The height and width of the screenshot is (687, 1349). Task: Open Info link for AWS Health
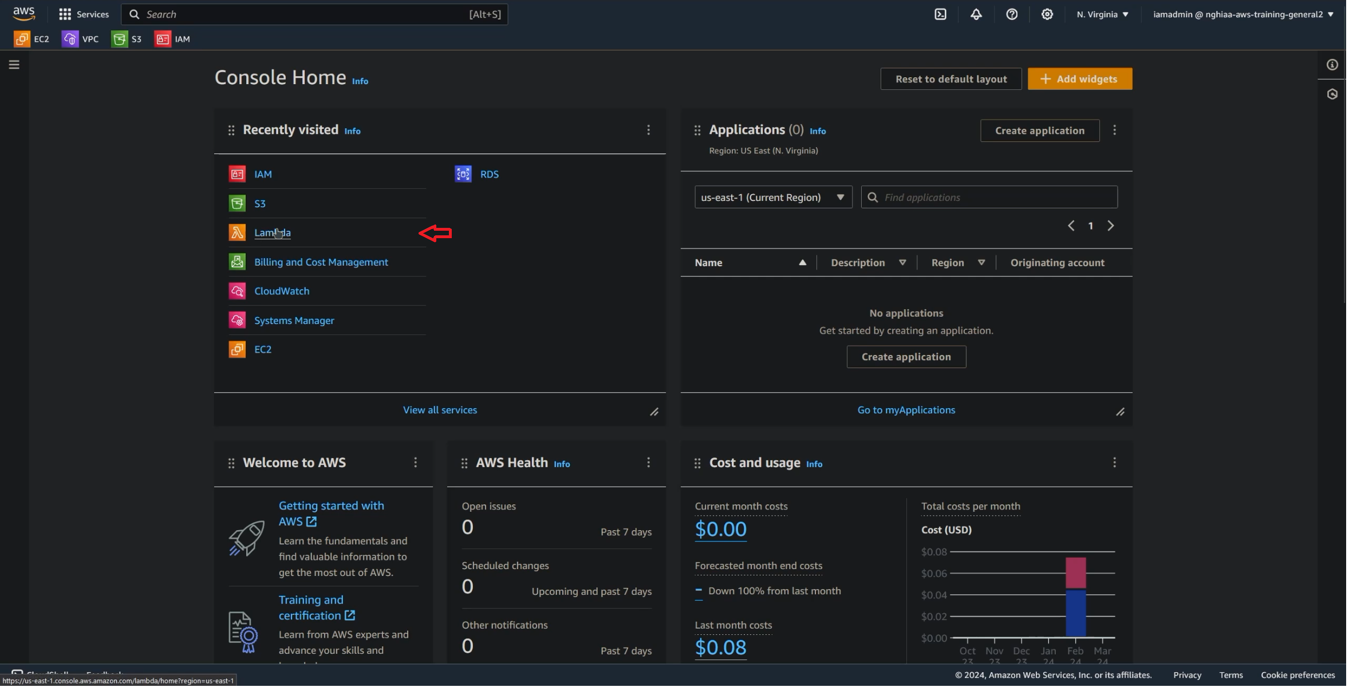pyautogui.click(x=562, y=464)
